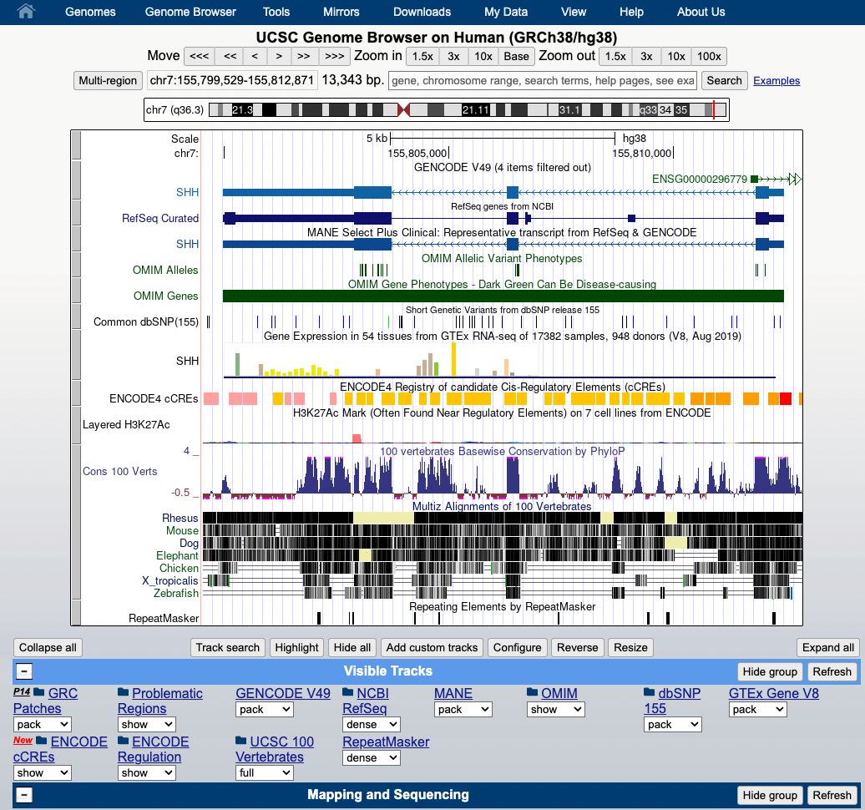Zoom out 100x from current view

pos(708,56)
